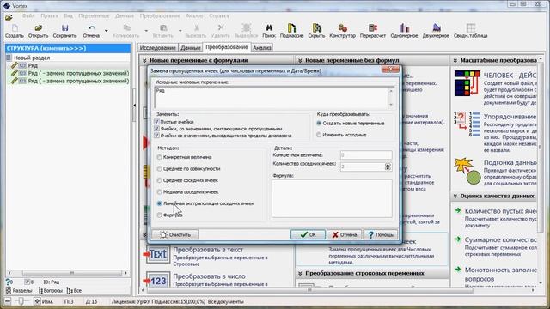Click the Сохранить disk icon

click(65, 27)
